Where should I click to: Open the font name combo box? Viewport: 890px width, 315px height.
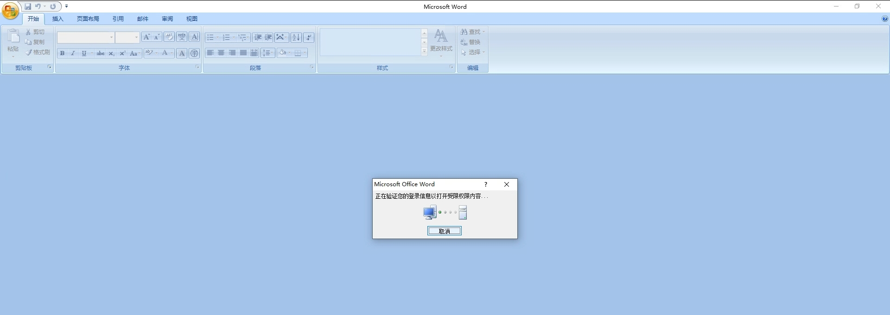coord(86,37)
